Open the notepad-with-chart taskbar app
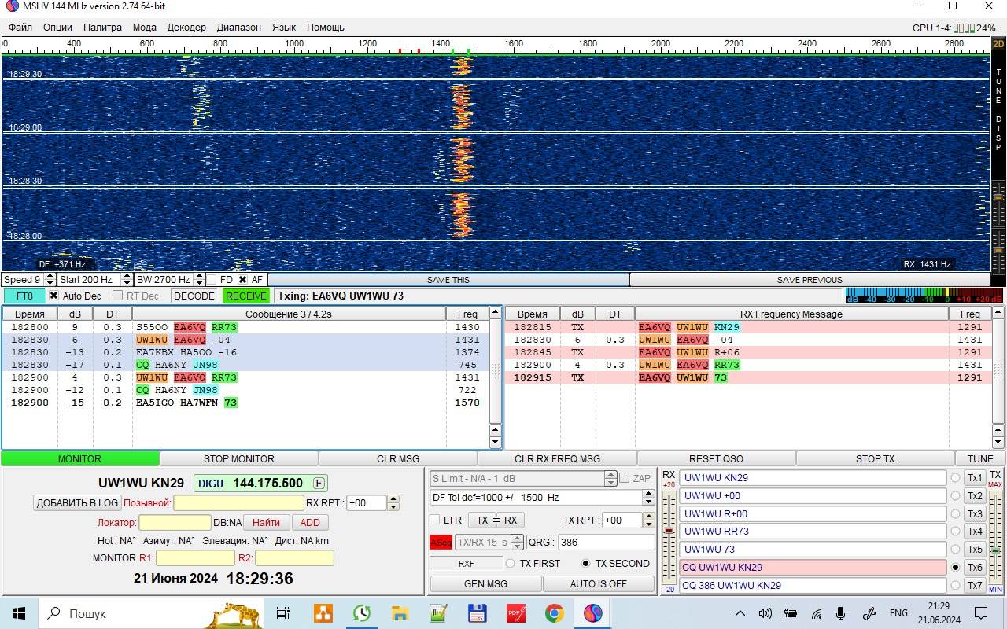Viewport: 1007px width, 629px height. click(438, 612)
